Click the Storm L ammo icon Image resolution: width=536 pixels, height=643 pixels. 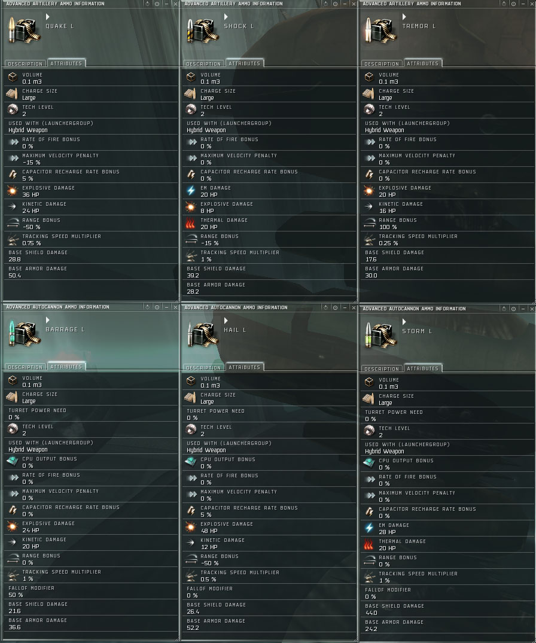click(x=380, y=334)
